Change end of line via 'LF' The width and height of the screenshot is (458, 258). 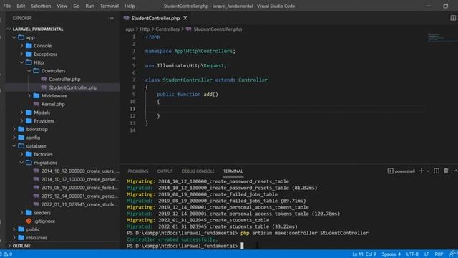(427, 254)
